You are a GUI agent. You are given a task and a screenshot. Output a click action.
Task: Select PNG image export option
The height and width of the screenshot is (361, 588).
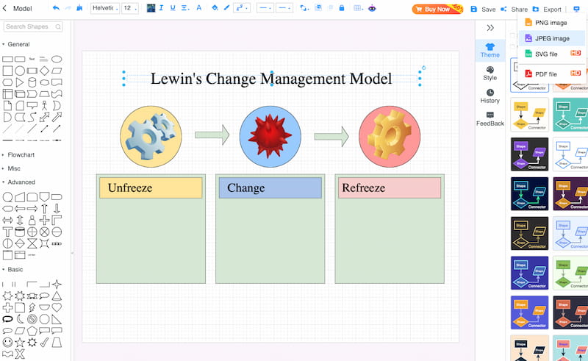click(x=551, y=23)
